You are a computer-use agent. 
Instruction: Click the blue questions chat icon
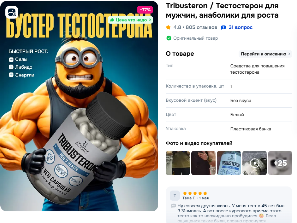coord(223,28)
